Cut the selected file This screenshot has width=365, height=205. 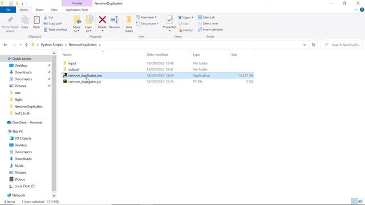tap(48, 18)
